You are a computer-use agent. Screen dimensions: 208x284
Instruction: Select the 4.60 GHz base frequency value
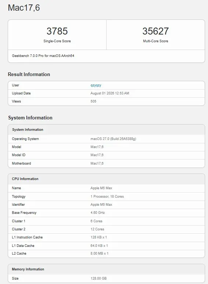[98, 213]
